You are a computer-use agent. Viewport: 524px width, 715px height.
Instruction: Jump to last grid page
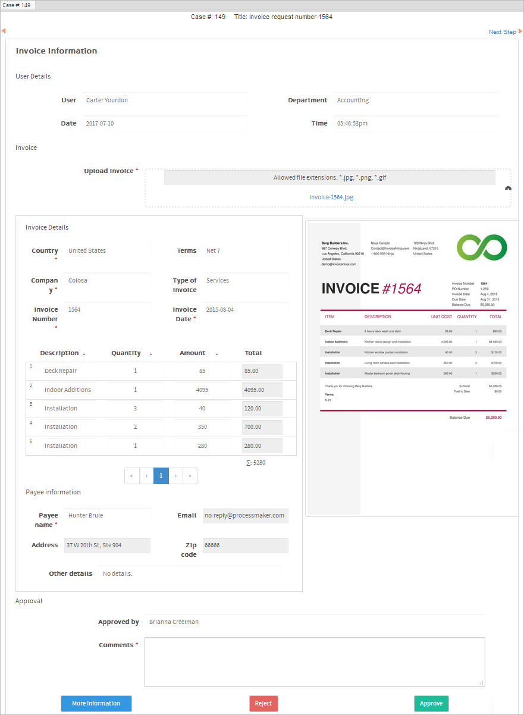[190, 476]
